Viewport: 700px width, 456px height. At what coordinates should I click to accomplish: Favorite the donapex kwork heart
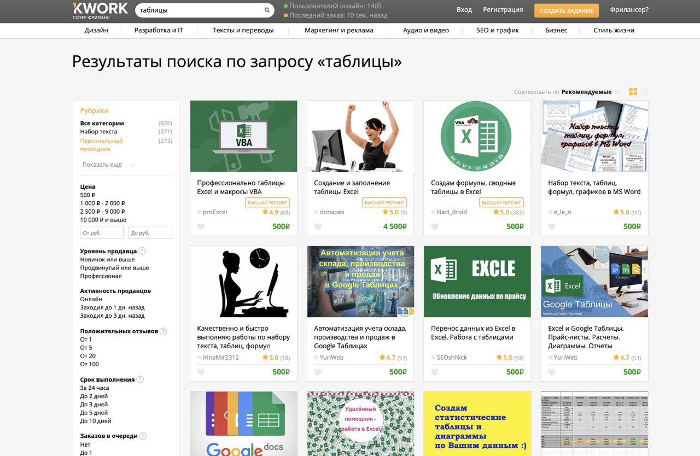coord(318,227)
